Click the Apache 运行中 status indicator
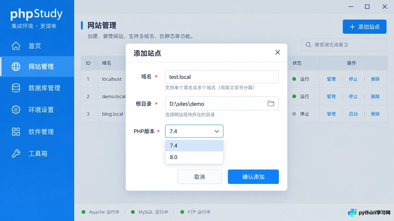Viewport: 394px width, 221px height. click(100, 212)
